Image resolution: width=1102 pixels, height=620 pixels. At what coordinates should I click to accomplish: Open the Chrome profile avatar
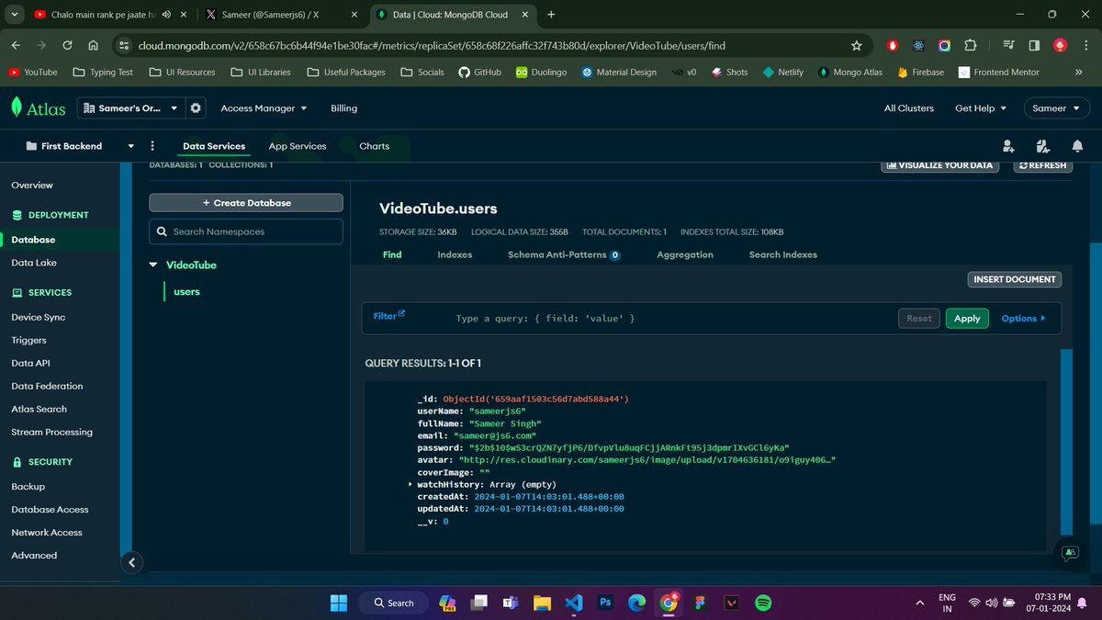tap(1060, 46)
